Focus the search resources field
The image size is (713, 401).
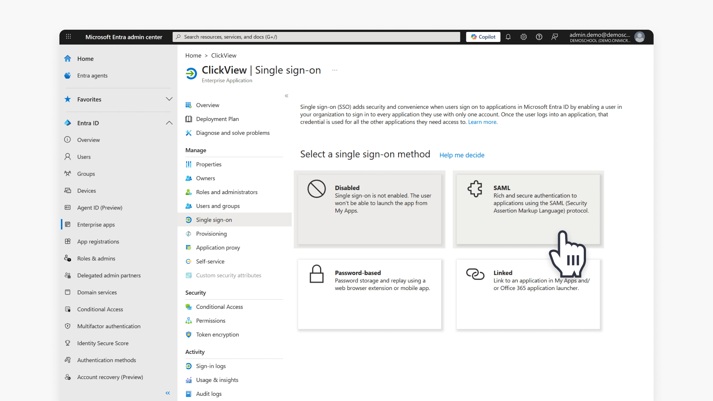tap(316, 37)
